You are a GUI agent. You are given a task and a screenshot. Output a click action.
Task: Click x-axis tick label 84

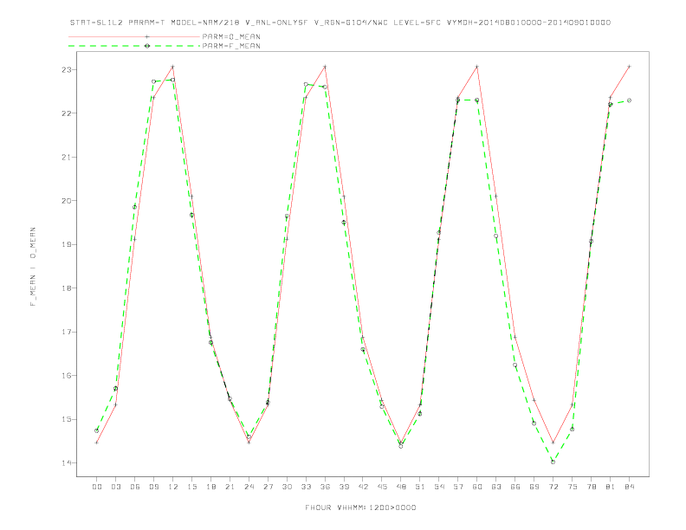pos(629,487)
